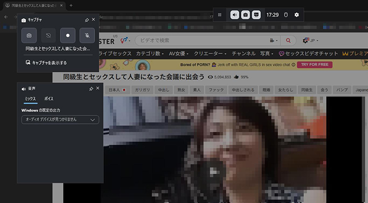Close the current browser tab
This screenshot has width=368, height=203.
[61, 5]
